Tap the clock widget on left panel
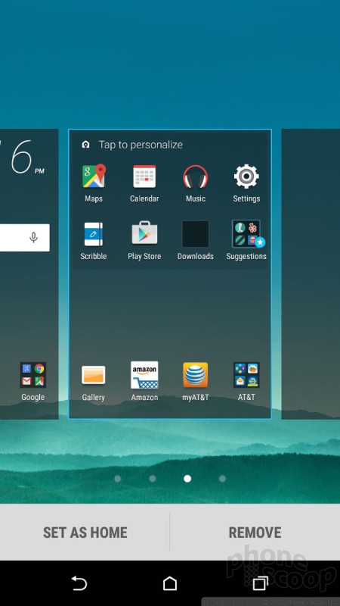 click(24, 158)
